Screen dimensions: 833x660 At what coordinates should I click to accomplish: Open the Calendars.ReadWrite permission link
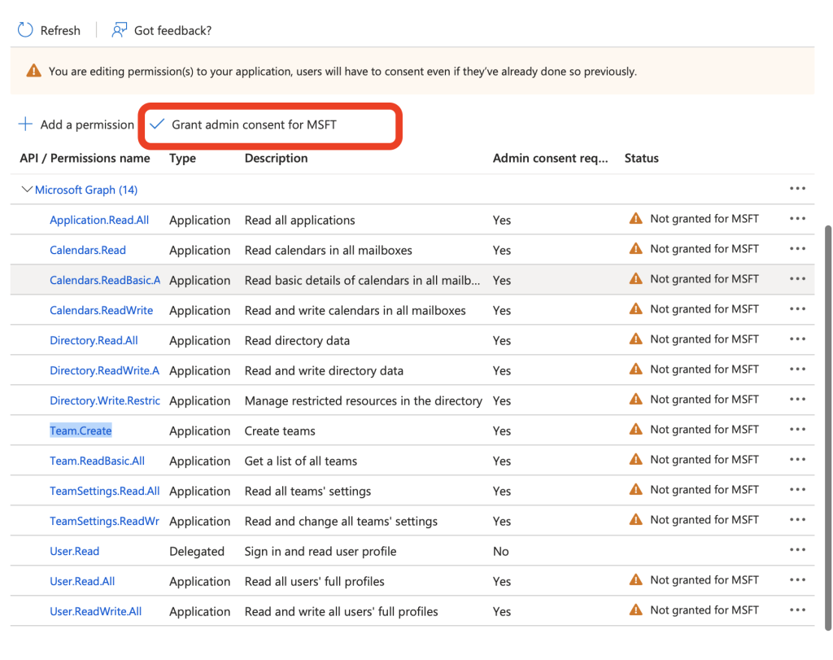pos(102,310)
